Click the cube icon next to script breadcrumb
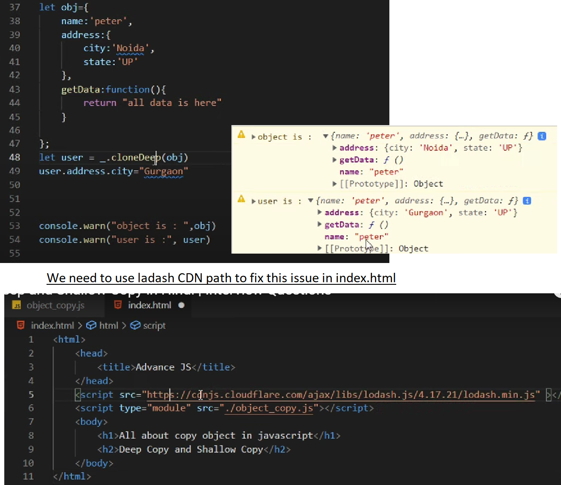Screen dimensions: 561x485 pos(135,326)
